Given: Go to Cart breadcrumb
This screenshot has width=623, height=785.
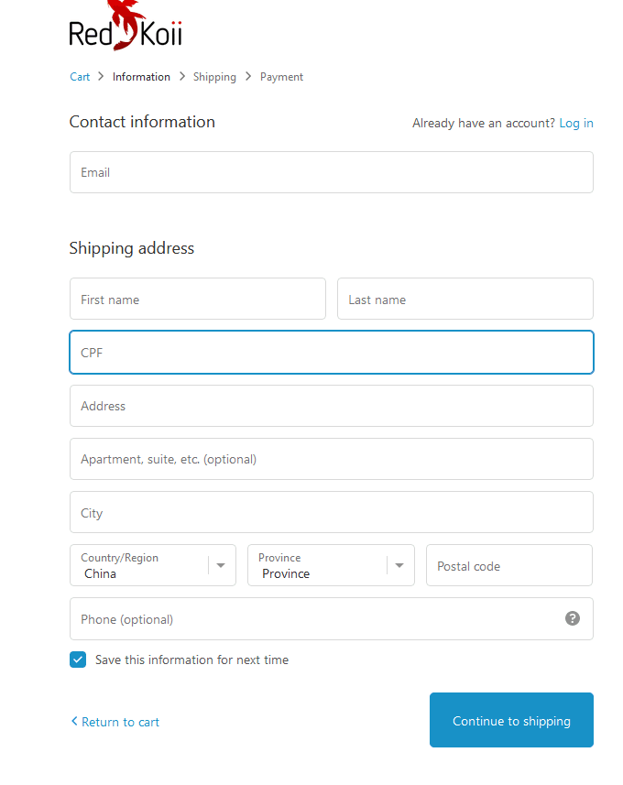Looking at the screenshot, I should click(80, 77).
